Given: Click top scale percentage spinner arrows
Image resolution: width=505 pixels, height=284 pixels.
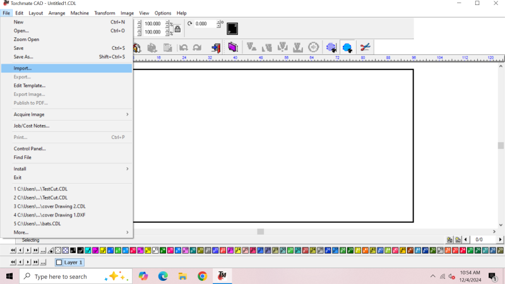Looking at the screenshot, I should 167,24.
